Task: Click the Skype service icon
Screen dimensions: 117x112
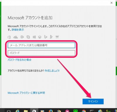Action: coord(28,37)
